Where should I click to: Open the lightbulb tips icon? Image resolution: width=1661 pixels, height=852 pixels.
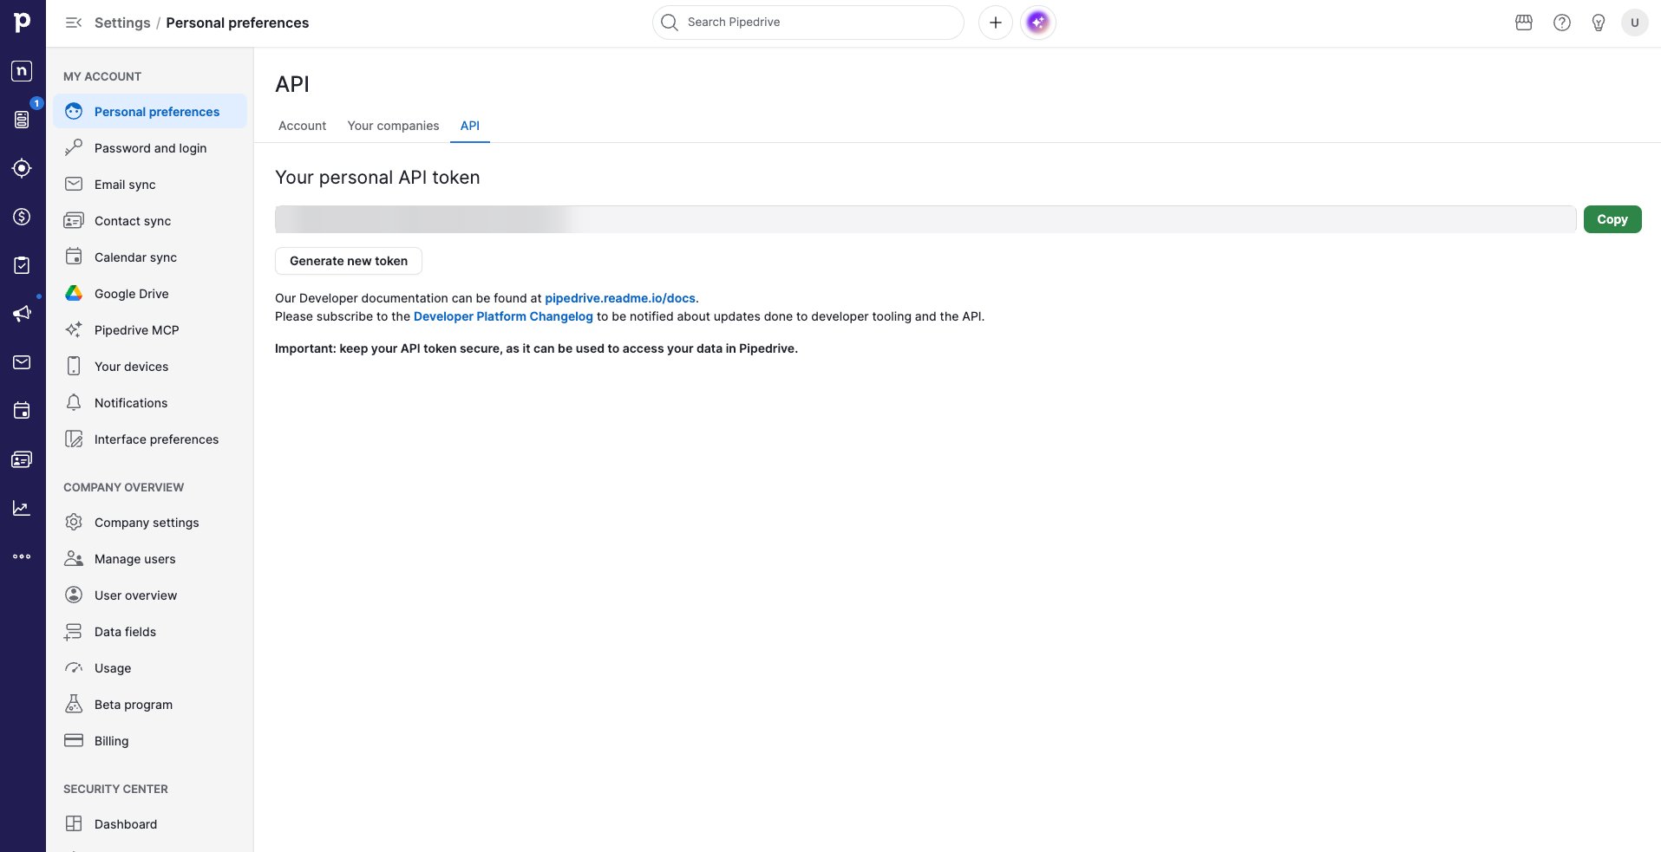coord(1599,23)
